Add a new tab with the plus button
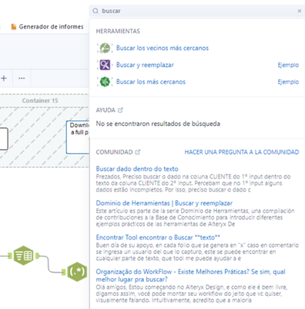The image size is (305, 309). tap(4, 78)
